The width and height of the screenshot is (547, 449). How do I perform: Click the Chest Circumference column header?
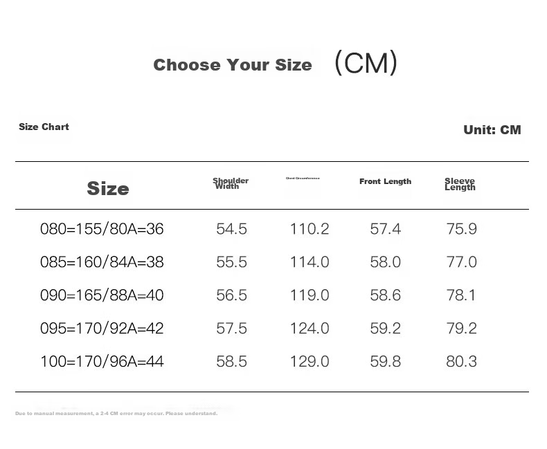[x=303, y=178]
